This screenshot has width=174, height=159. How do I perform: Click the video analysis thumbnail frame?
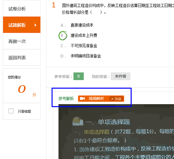(x=116, y=131)
